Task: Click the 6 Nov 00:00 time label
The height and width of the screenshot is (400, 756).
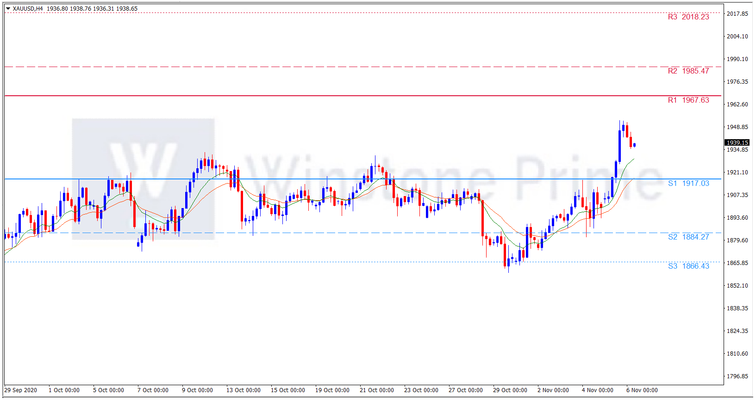Action: click(642, 390)
